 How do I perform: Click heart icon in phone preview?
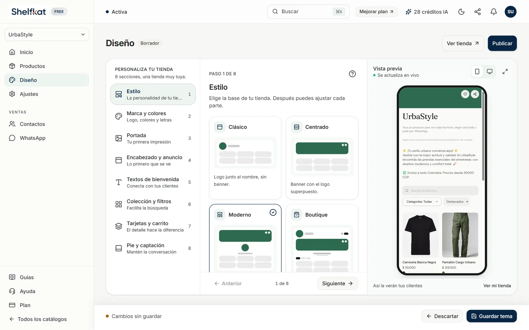pos(465,94)
